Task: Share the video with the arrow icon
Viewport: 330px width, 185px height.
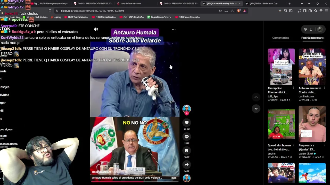Action: click(187, 165)
